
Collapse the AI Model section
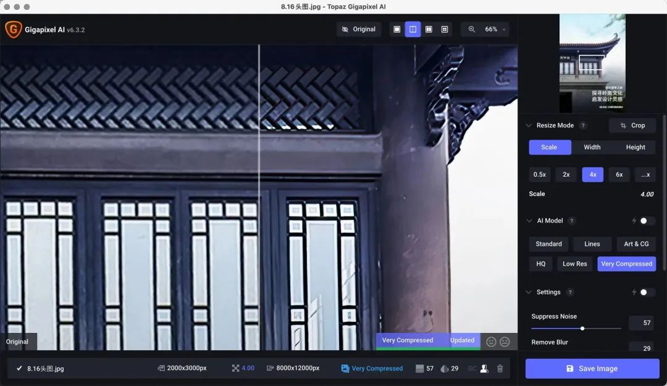[x=529, y=221]
